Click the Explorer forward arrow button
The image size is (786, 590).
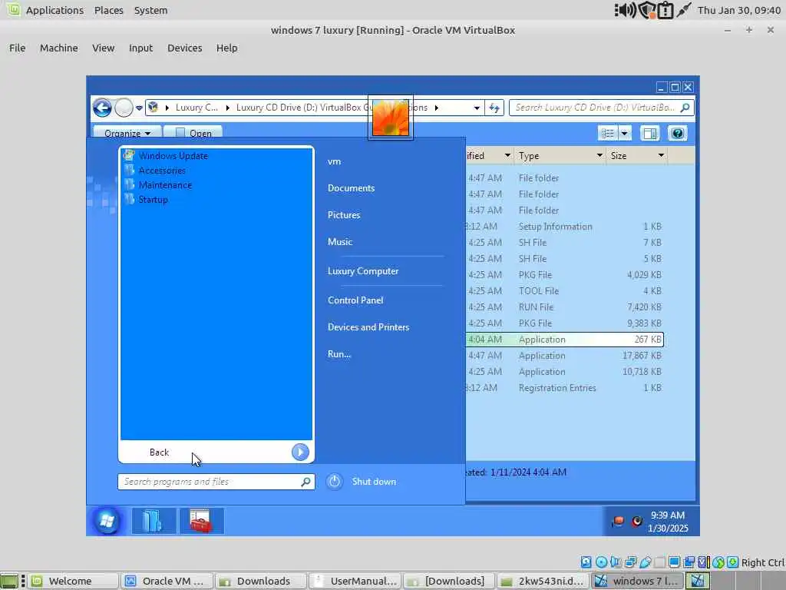coord(124,108)
